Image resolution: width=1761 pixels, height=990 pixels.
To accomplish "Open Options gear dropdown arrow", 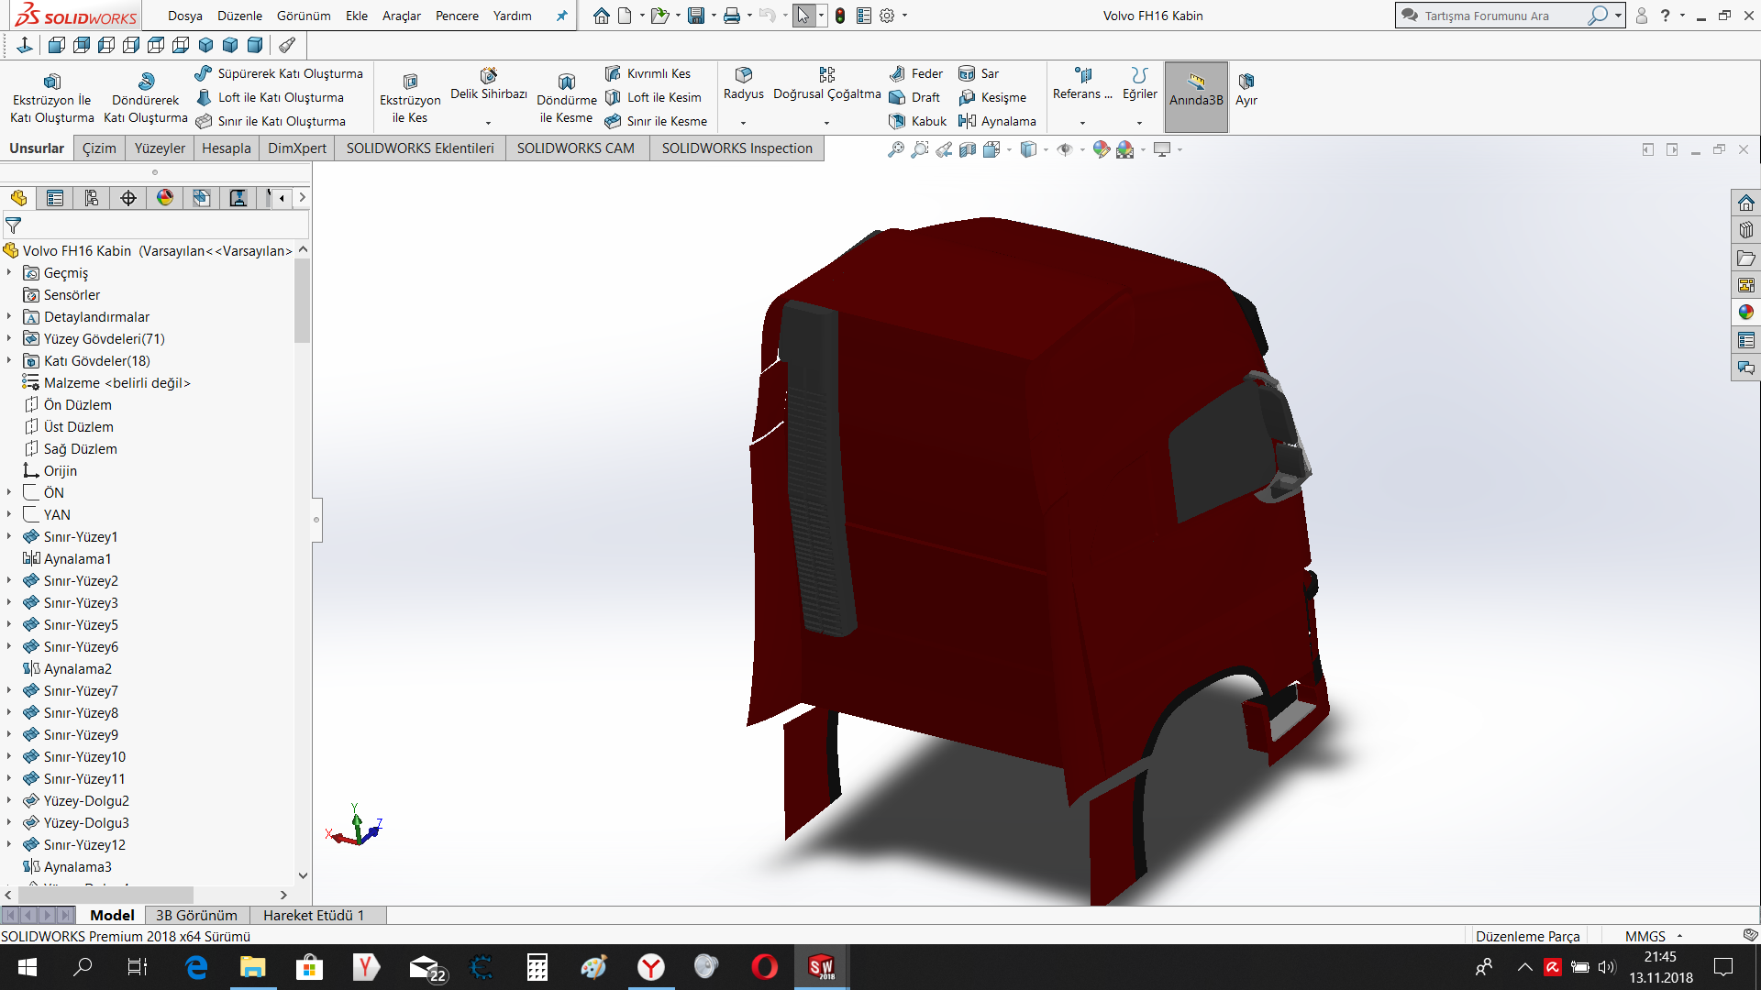I will [904, 16].
